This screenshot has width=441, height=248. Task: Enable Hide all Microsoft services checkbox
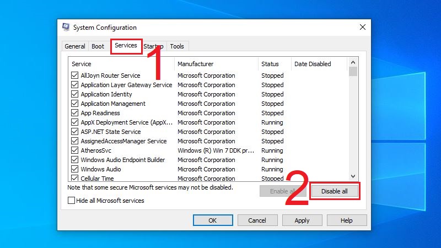click(71, 201)
